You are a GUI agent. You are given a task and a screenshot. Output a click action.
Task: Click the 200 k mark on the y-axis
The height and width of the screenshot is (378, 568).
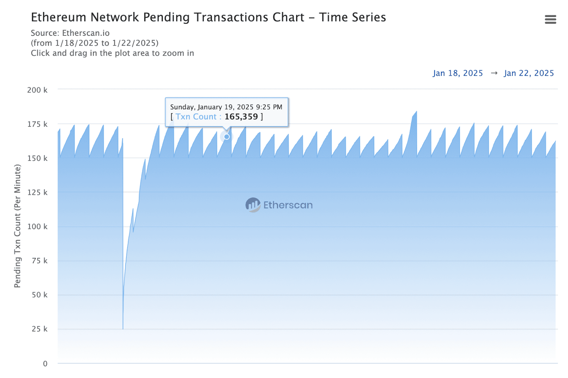pyautogui.click(x=38, y=90)
